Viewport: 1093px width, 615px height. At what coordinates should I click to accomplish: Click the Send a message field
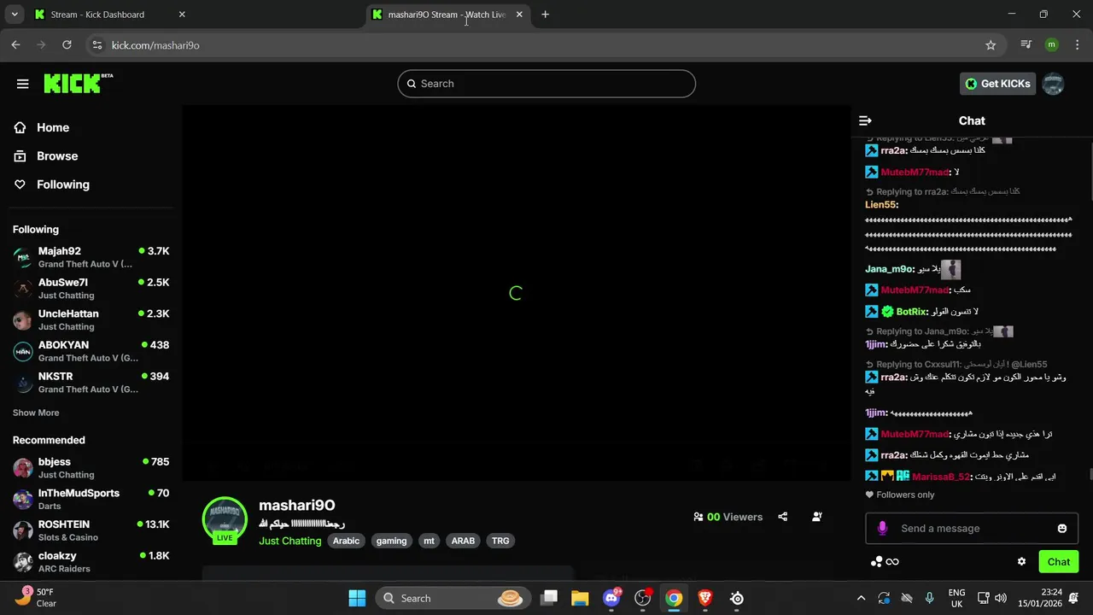click(972, 529)
